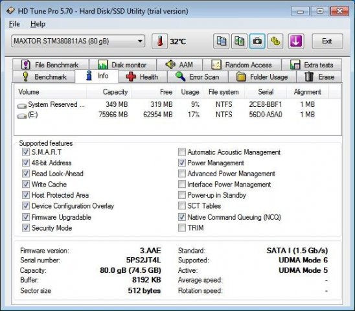Switch to the Erase tab
This screenshot has height=311, width=355.
pos(319,77)
